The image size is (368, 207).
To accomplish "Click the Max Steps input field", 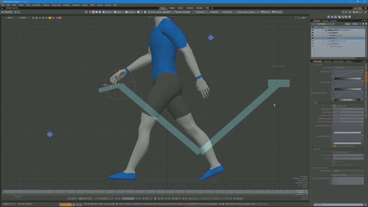I will click(348, 112).
